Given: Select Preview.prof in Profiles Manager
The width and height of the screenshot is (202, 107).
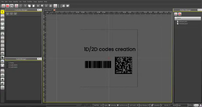Looking at the screenshot, I should click(183, 24).
